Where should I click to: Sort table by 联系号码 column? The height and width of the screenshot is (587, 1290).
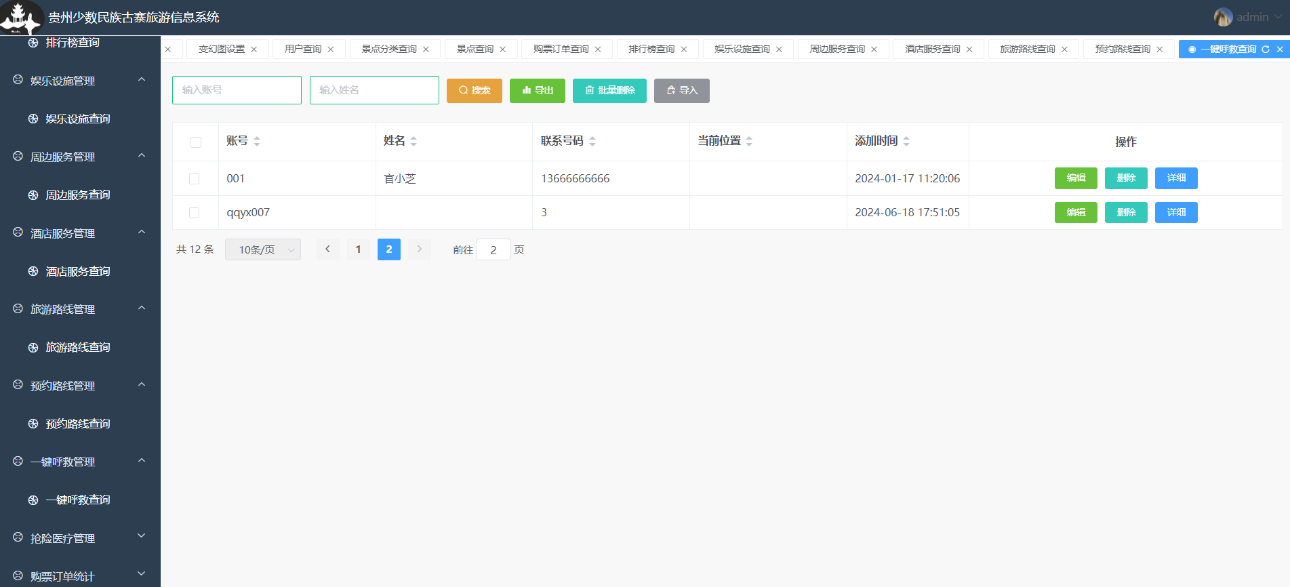click(592, 141)
